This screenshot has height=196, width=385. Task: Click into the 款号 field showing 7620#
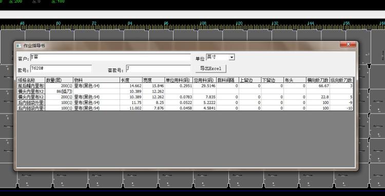click(x=61, y=69)
